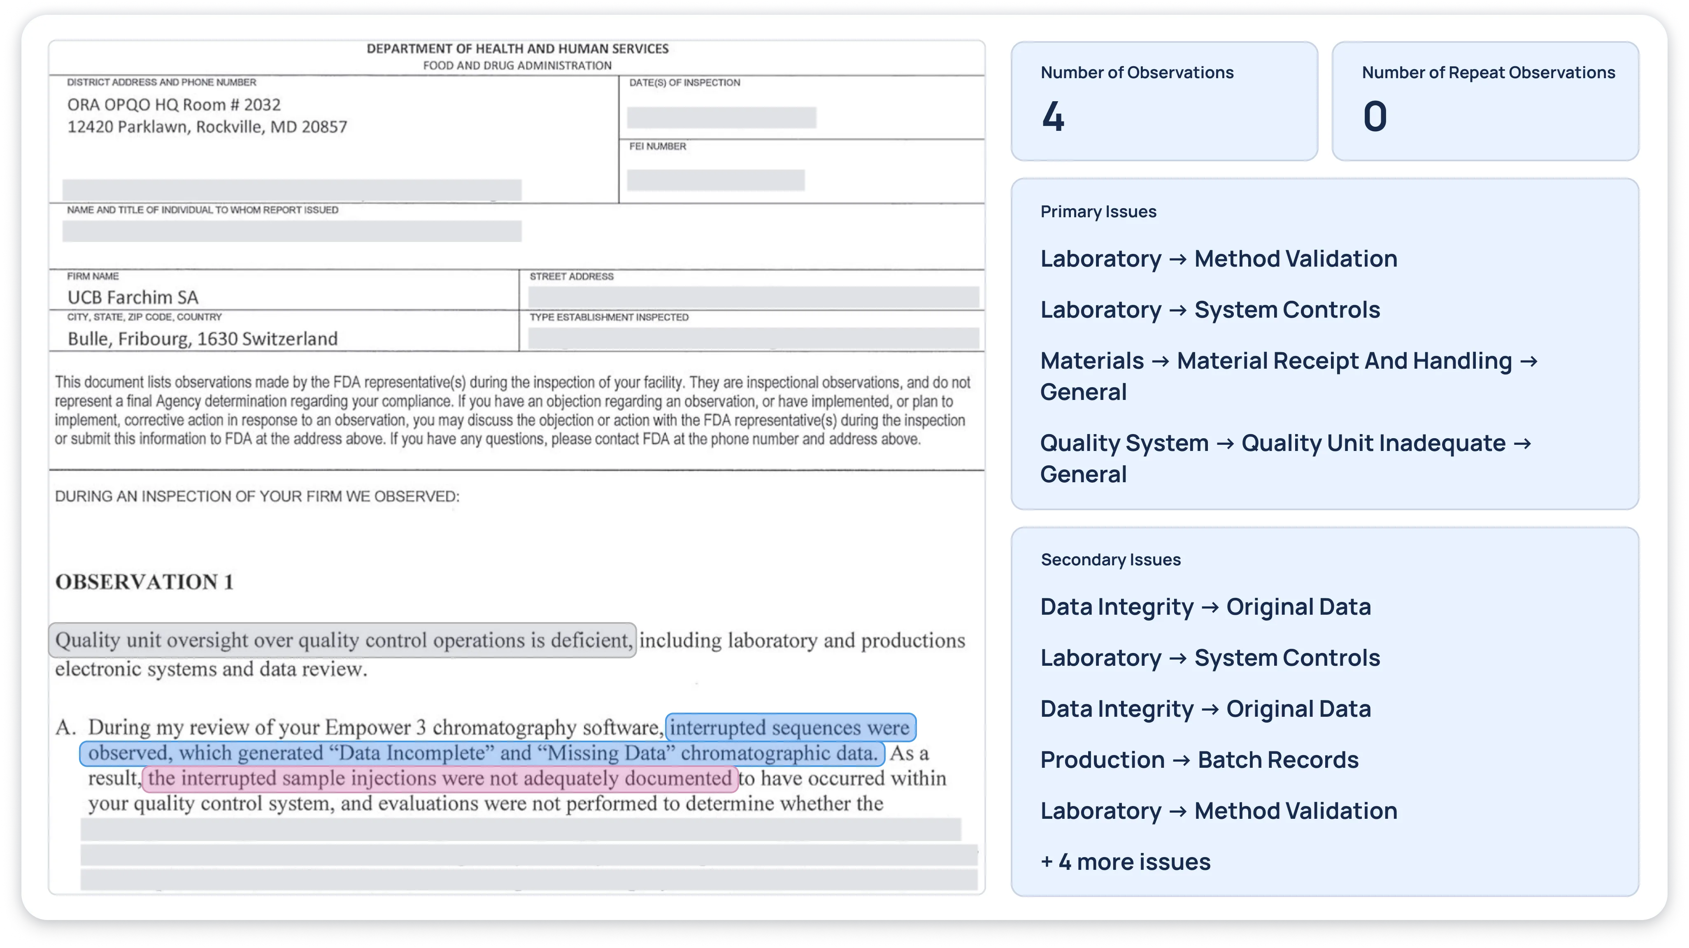Select Production → Batch Records issue
This screenshot has width=1689, height=948.
(x=1199, y=760)
